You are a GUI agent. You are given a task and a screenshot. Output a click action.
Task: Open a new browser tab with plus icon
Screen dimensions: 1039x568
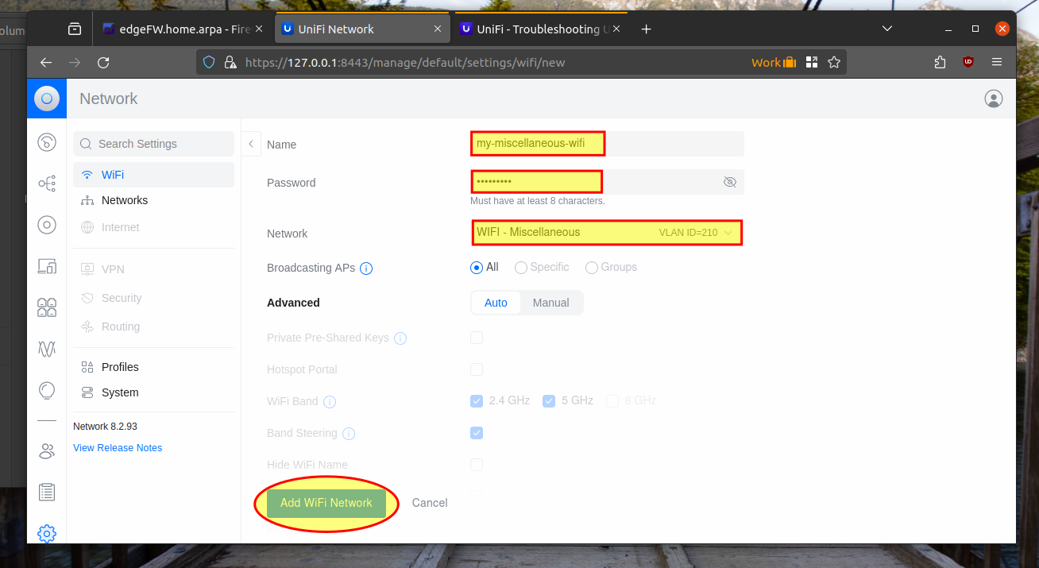click(647, 29)
